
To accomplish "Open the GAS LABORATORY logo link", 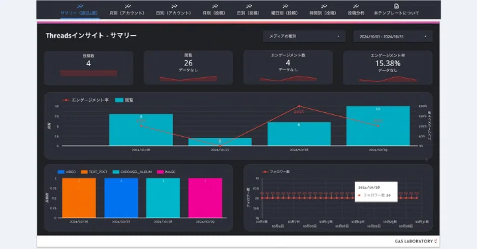I will 416,241.
